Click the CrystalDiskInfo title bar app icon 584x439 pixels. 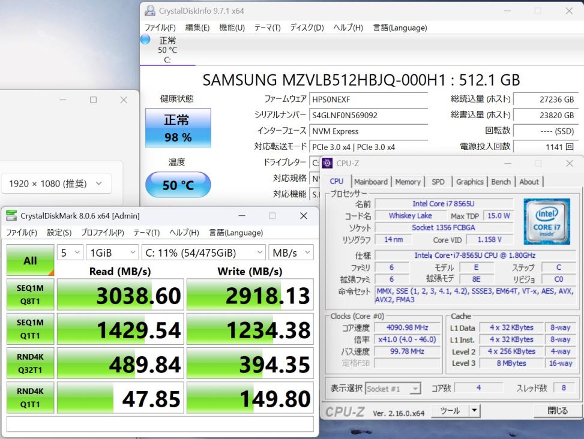click(x=149, y=11)
